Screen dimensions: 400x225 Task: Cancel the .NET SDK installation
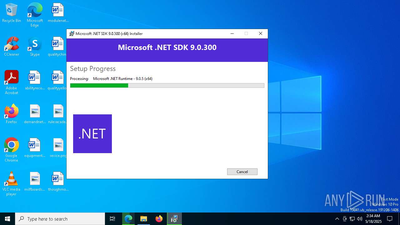[x=242, y=172]
